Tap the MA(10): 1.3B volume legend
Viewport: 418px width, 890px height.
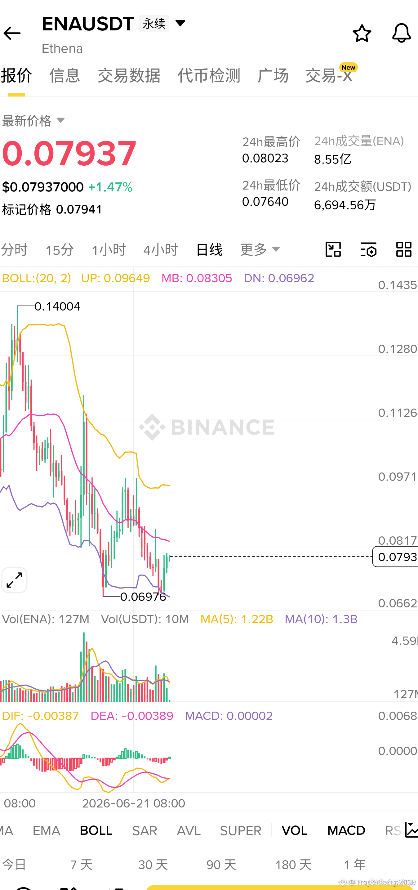pyautogui.click(x=321, y=619)
